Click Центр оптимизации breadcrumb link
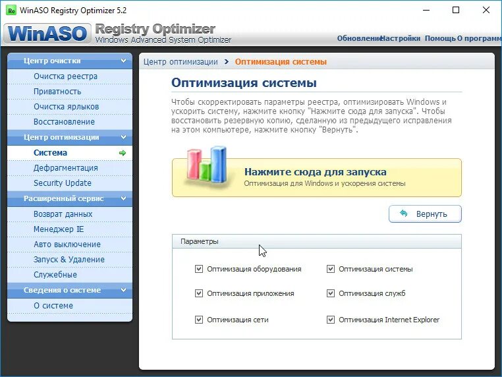502x377 pixels. [181, 61]
